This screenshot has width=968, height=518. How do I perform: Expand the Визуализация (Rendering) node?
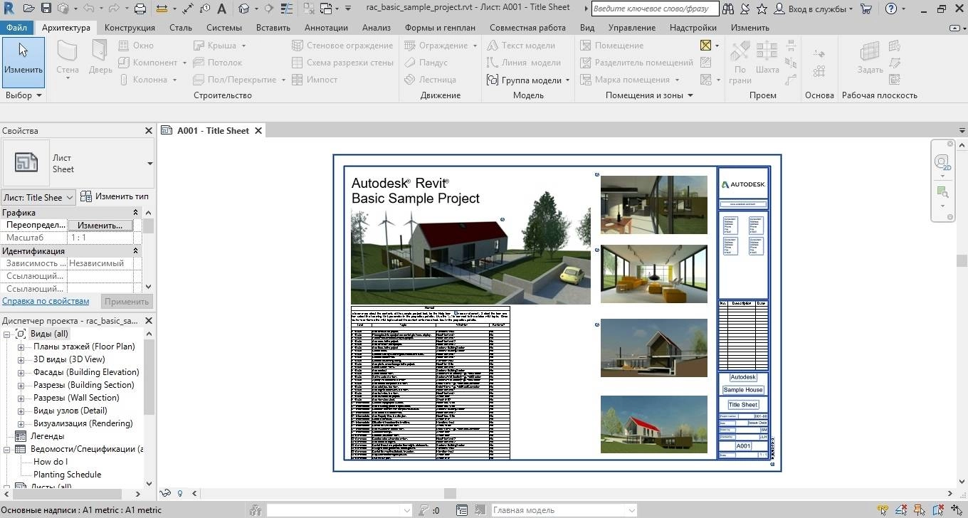(x=21, y=424)
